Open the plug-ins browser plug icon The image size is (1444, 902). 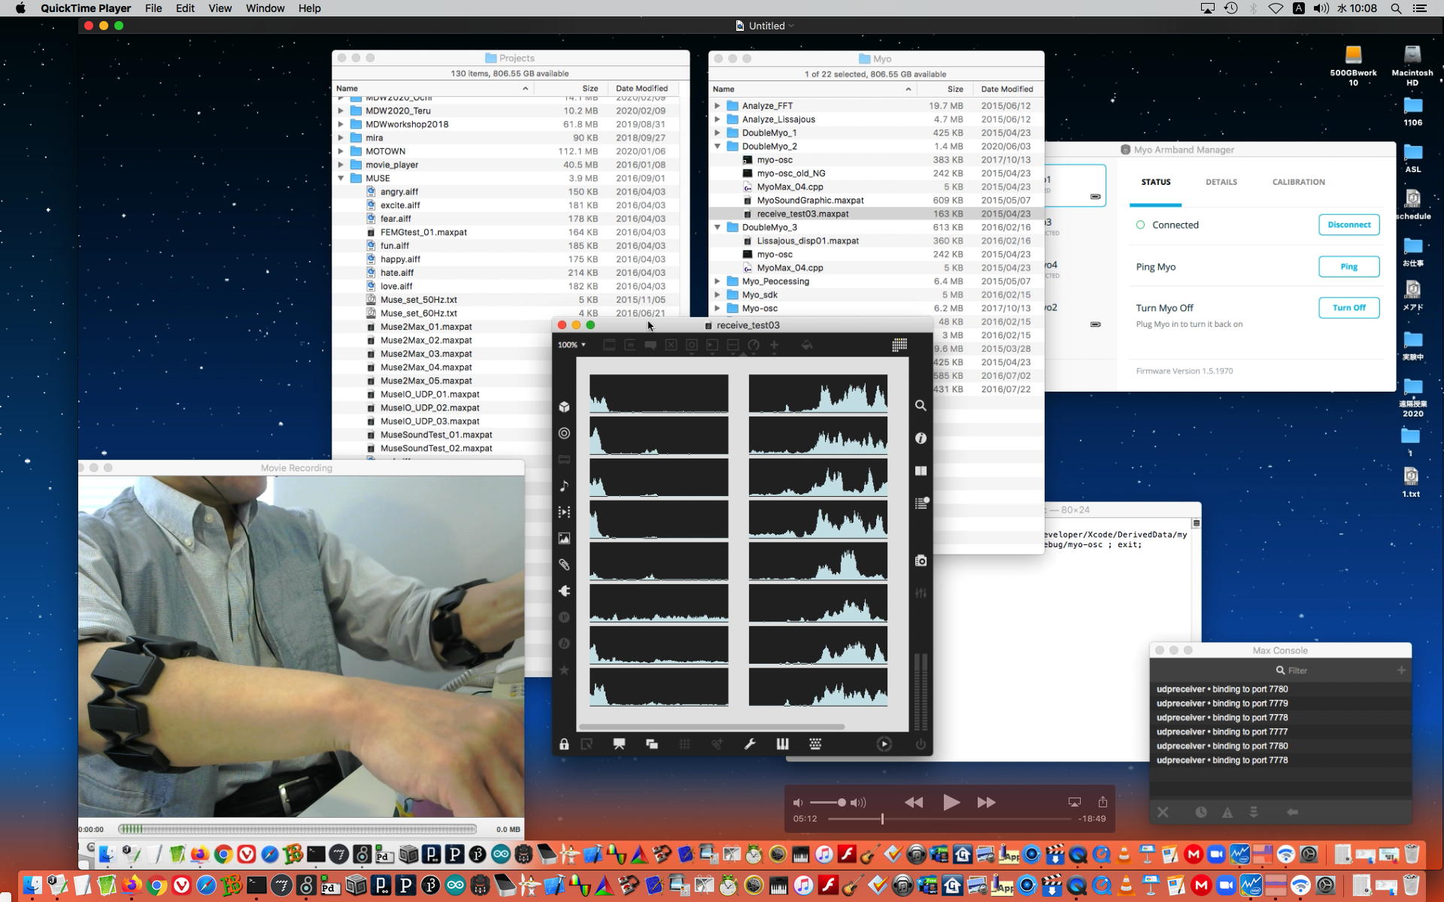tap(564, 591)
